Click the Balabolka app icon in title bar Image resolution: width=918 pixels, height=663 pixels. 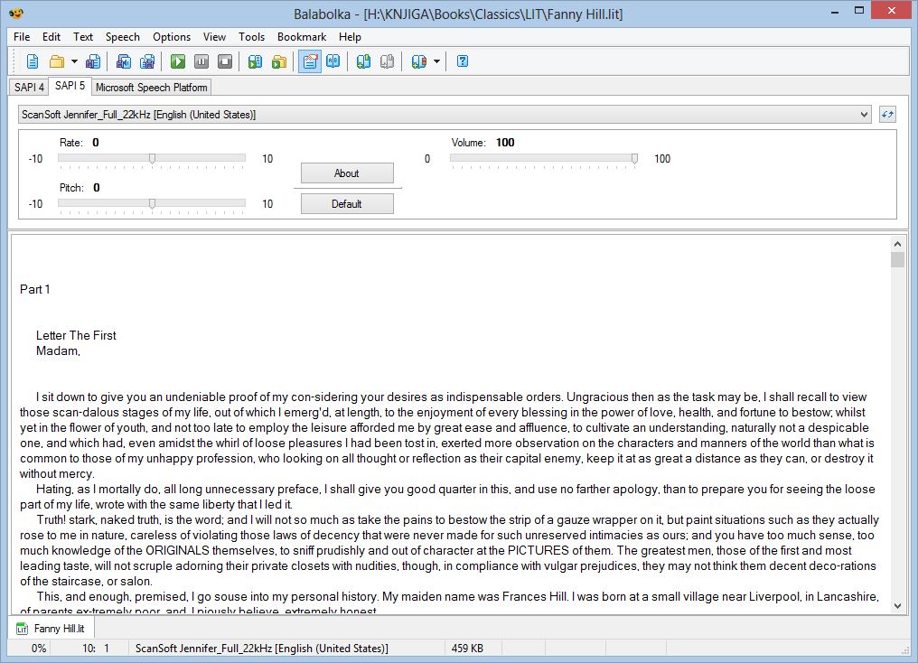click(x=16, y=13)
